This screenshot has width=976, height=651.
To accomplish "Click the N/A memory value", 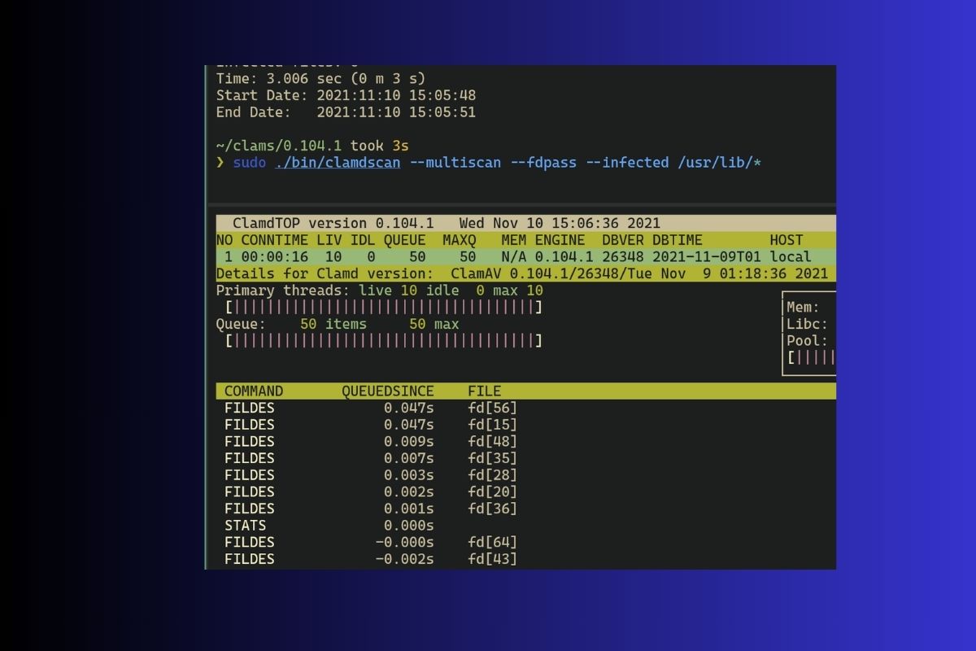I will [513, 256].
